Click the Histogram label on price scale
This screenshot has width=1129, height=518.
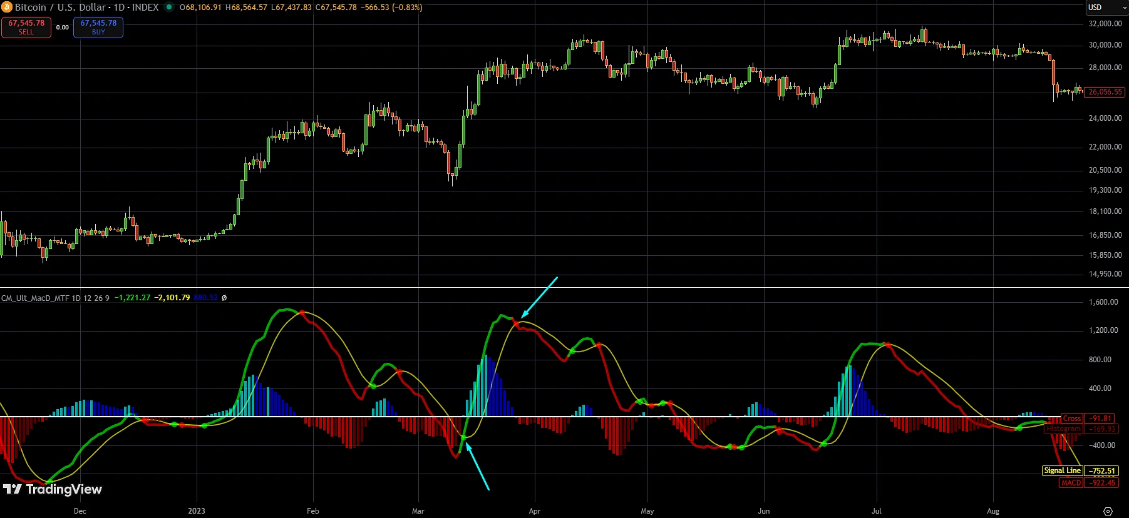coord(1063,429)
